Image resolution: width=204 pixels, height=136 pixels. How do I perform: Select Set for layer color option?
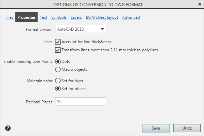(x=58, y=81)
